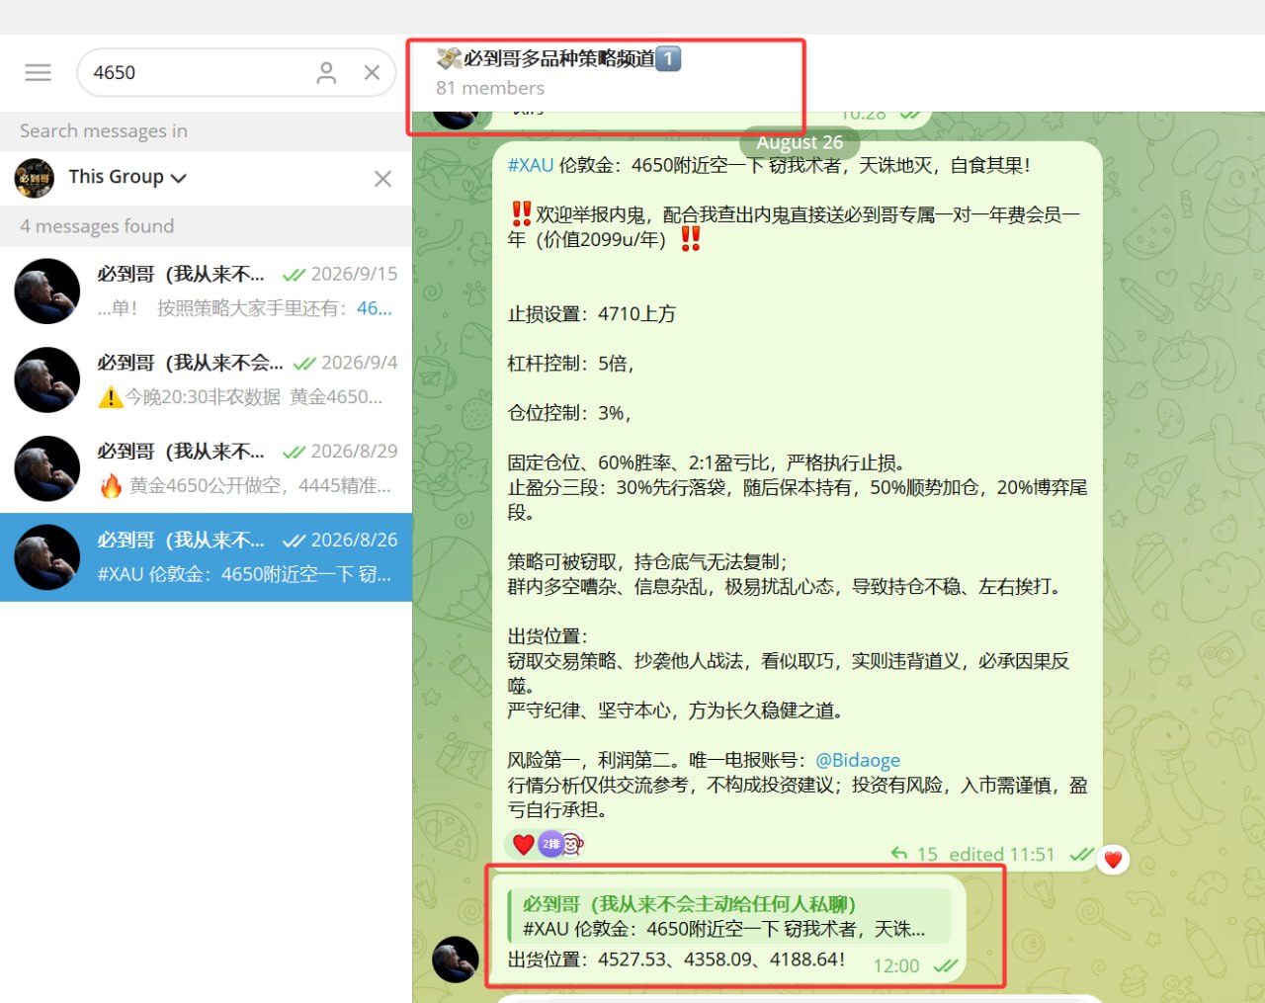View the 81 members list
This screenshot has width=1265, height=1003.
(490, 88)
